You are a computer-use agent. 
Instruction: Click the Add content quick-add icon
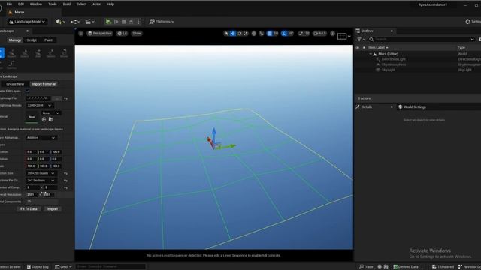point(60,22)
